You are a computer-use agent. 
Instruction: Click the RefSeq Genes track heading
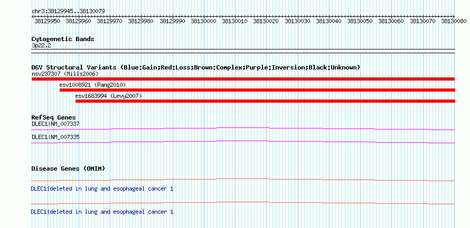[x=53, y=117]
